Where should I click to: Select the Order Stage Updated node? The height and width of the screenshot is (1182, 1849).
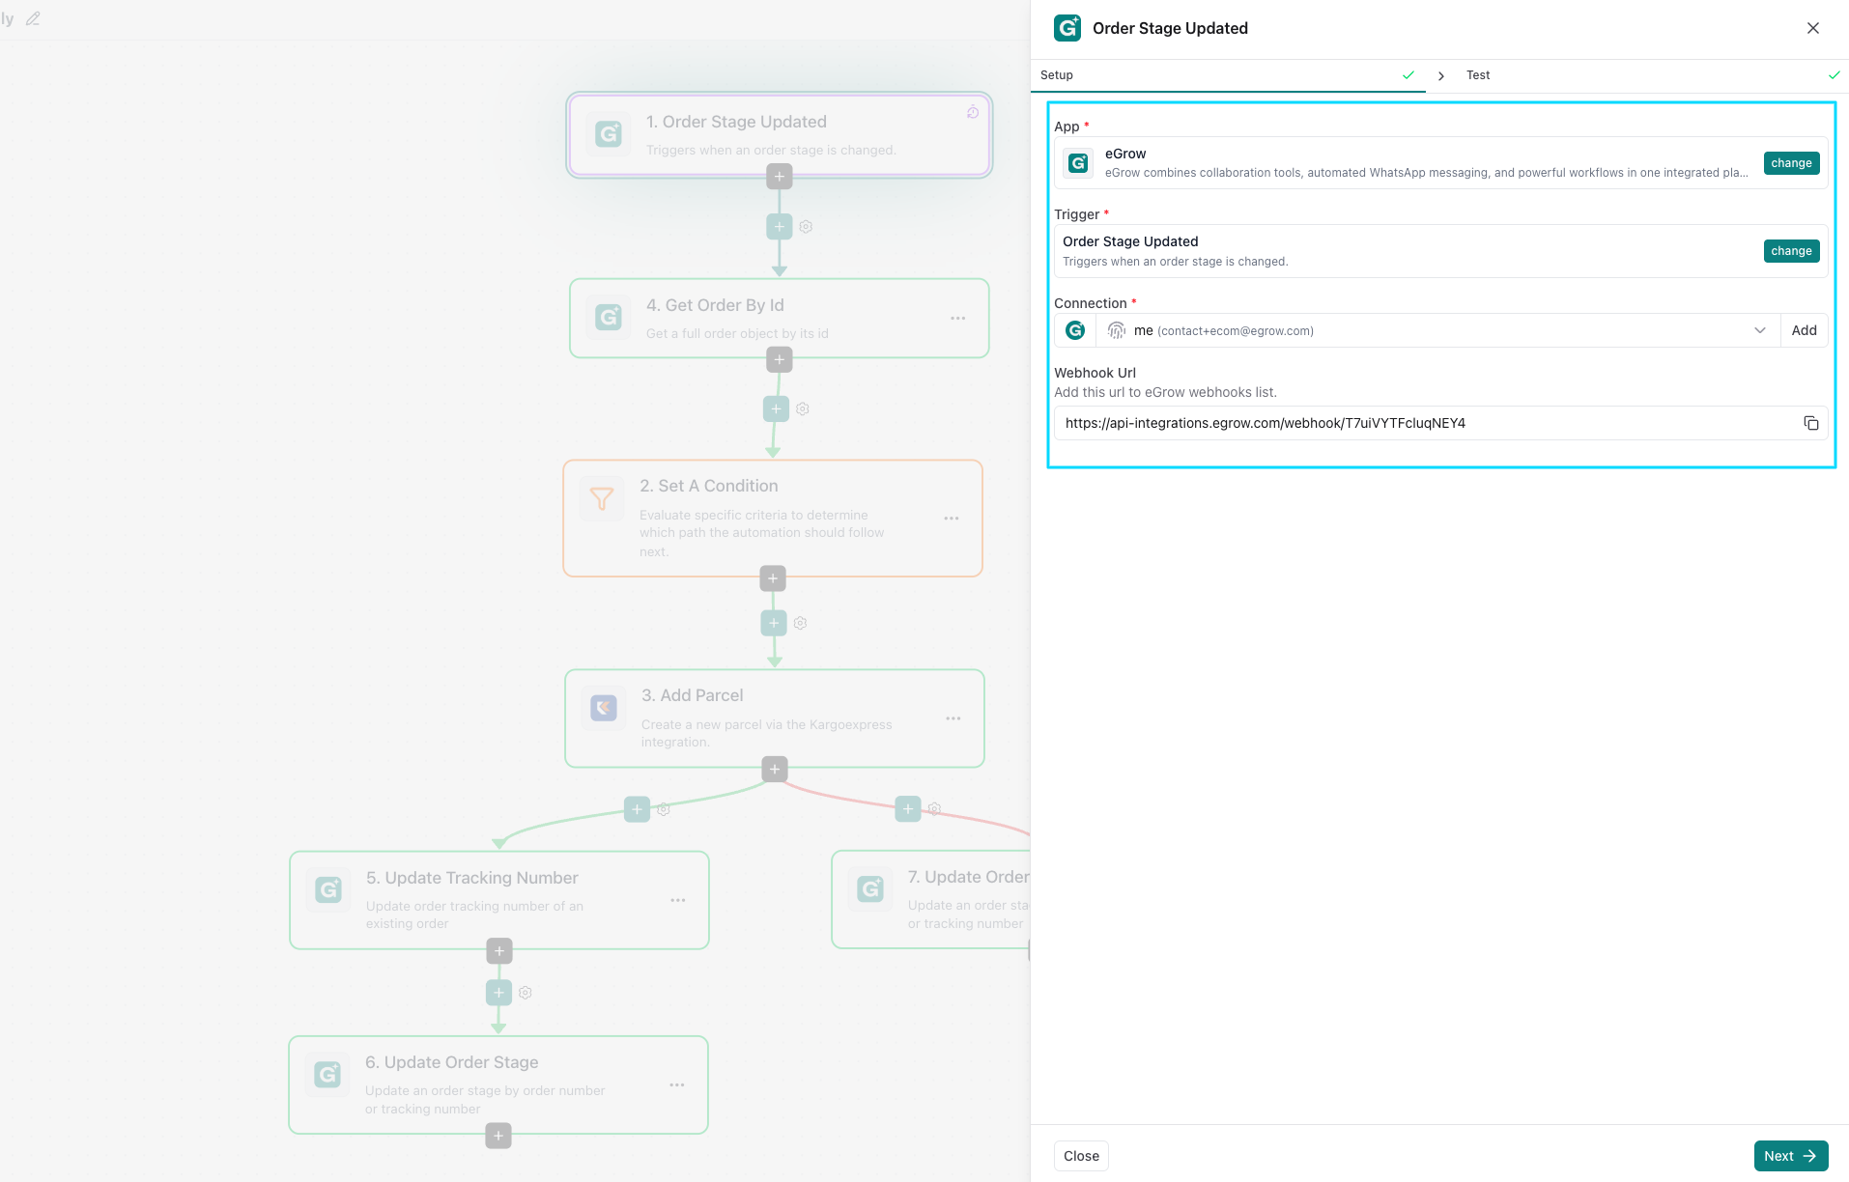point(780,134)
